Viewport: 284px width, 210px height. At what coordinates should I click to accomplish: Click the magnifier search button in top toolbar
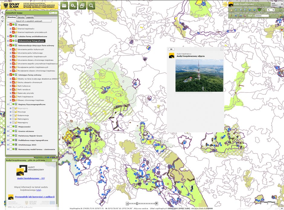[91, 6]
